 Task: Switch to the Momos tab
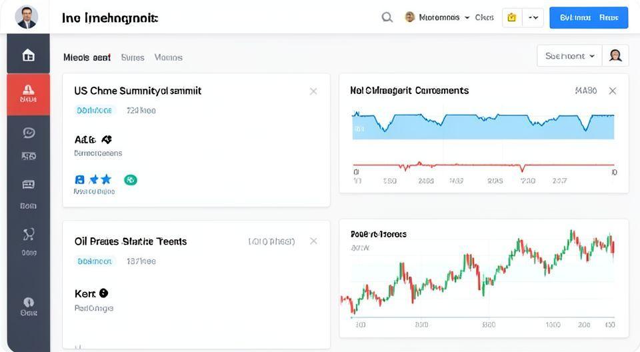[x=168, y=57]
